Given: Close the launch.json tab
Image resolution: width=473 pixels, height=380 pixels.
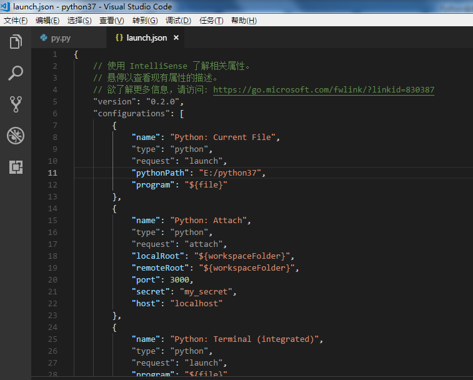Looking at the screenshot, I should (176, 37).
